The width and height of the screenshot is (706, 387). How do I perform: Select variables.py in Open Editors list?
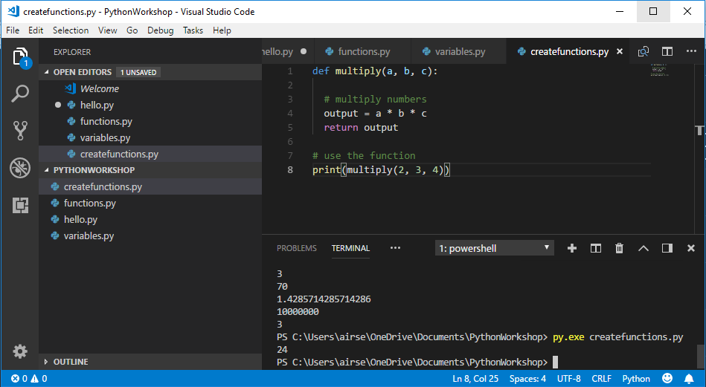150,137
